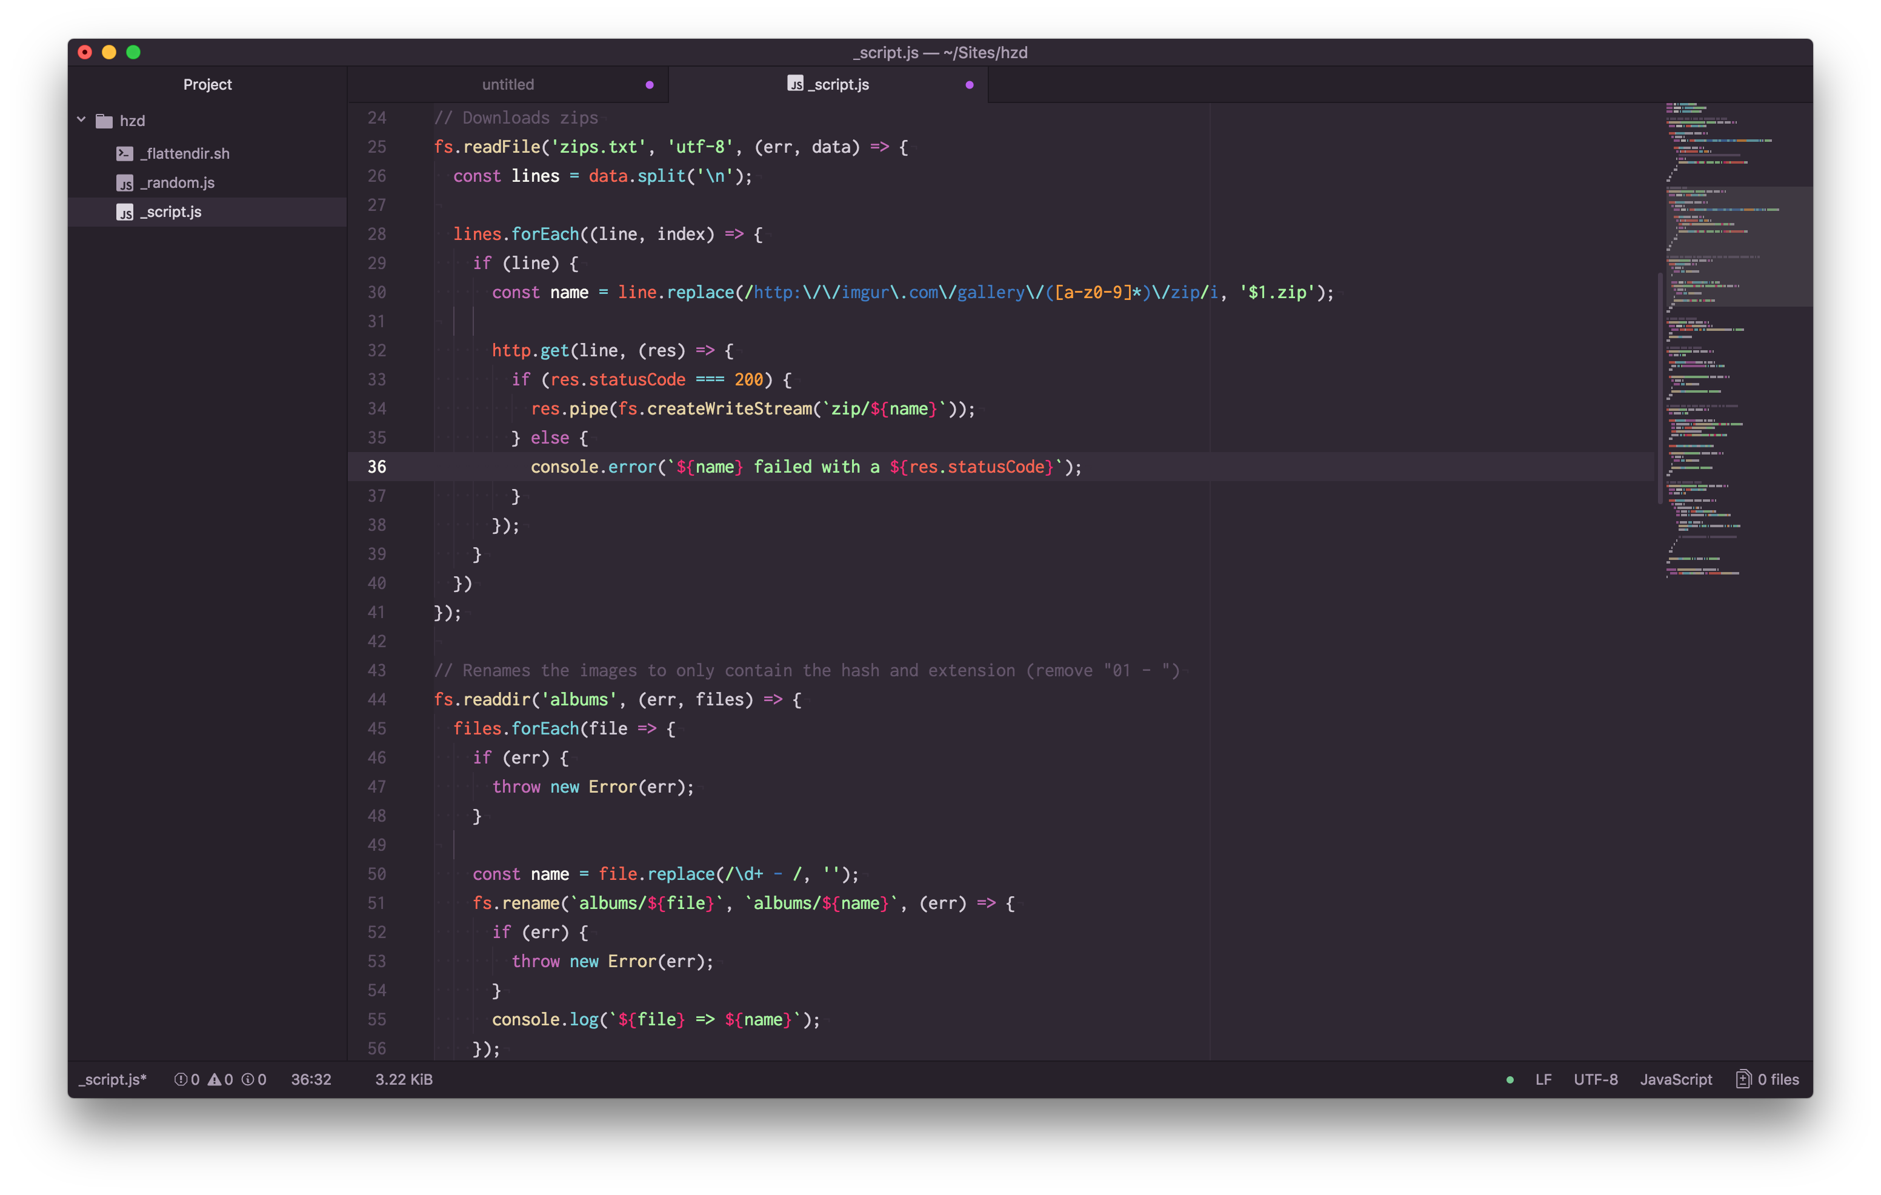
Task: Click the _script.js* status bar filename
Action: point(113,1079)
